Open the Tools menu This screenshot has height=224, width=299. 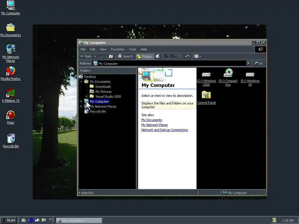133,49
